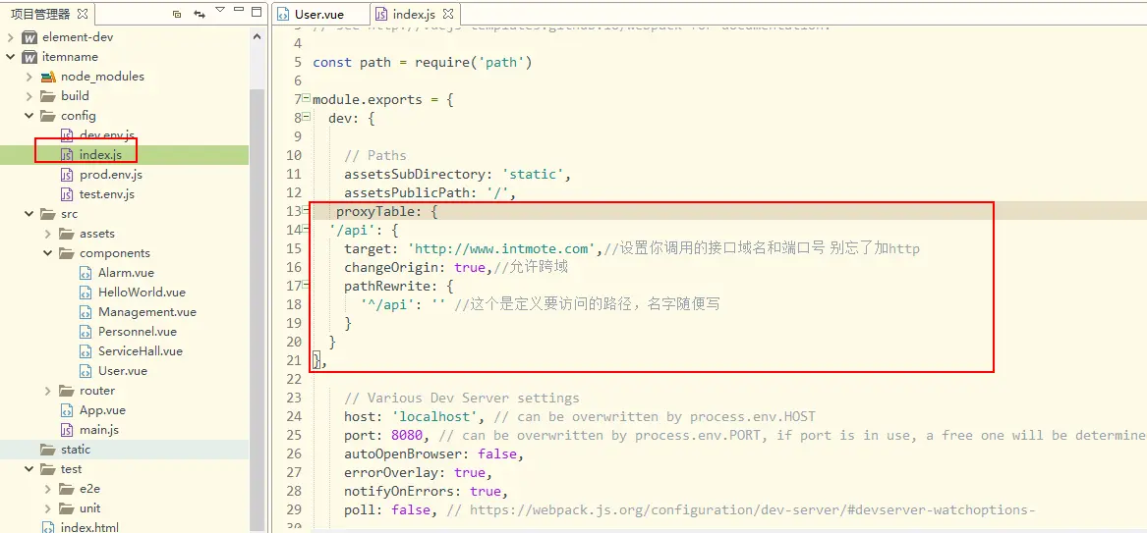Fold the module.exports block at line 7
Viewport: 1147px width, 533px height.
click(x=308, y=98)
